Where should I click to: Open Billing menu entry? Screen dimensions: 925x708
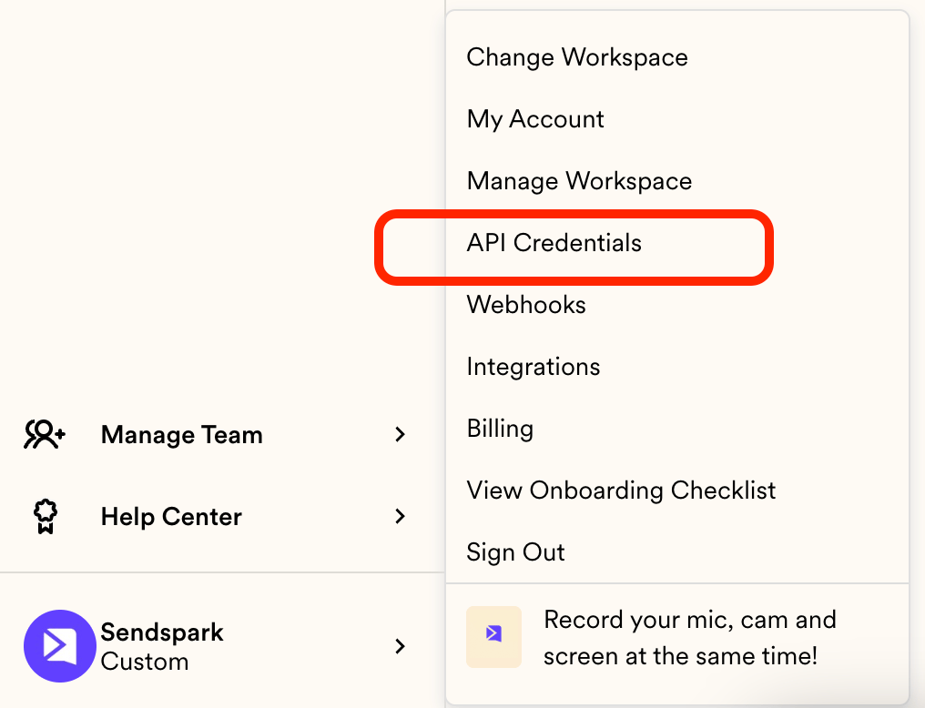pyautogui.click(x=500, y=429)
